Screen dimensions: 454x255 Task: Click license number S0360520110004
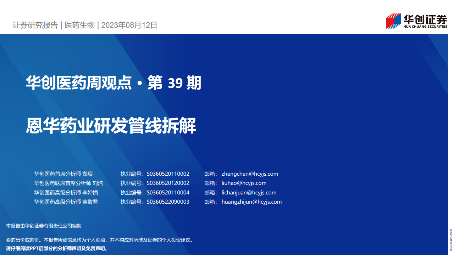(168, 193)
